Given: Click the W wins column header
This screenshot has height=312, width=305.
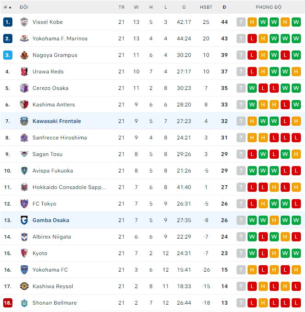Looking at the screenshot, I should (x=136, y=7).
